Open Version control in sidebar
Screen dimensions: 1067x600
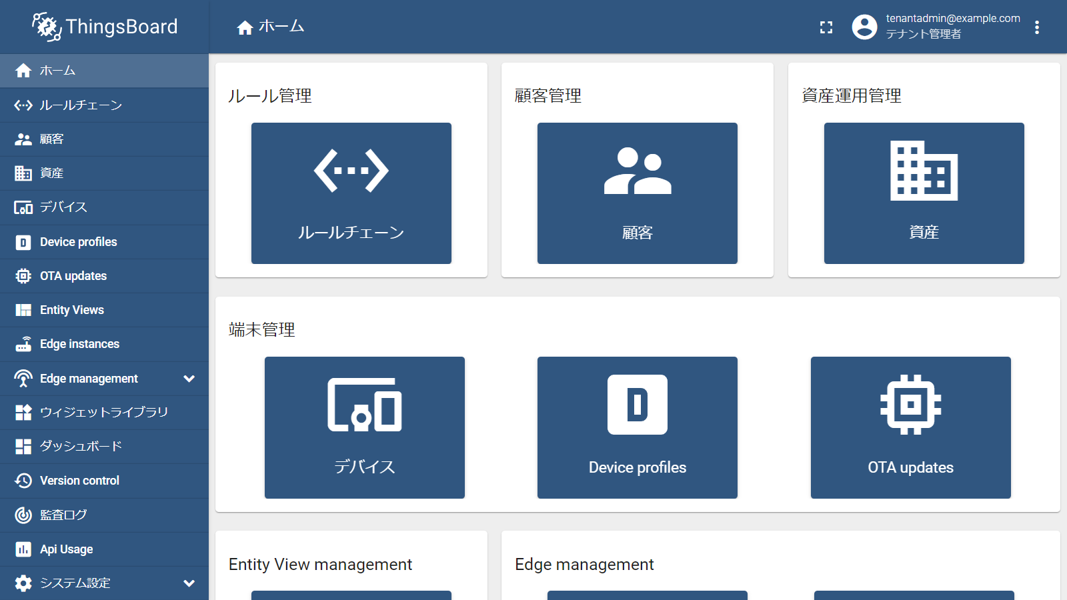coord(104,481)
